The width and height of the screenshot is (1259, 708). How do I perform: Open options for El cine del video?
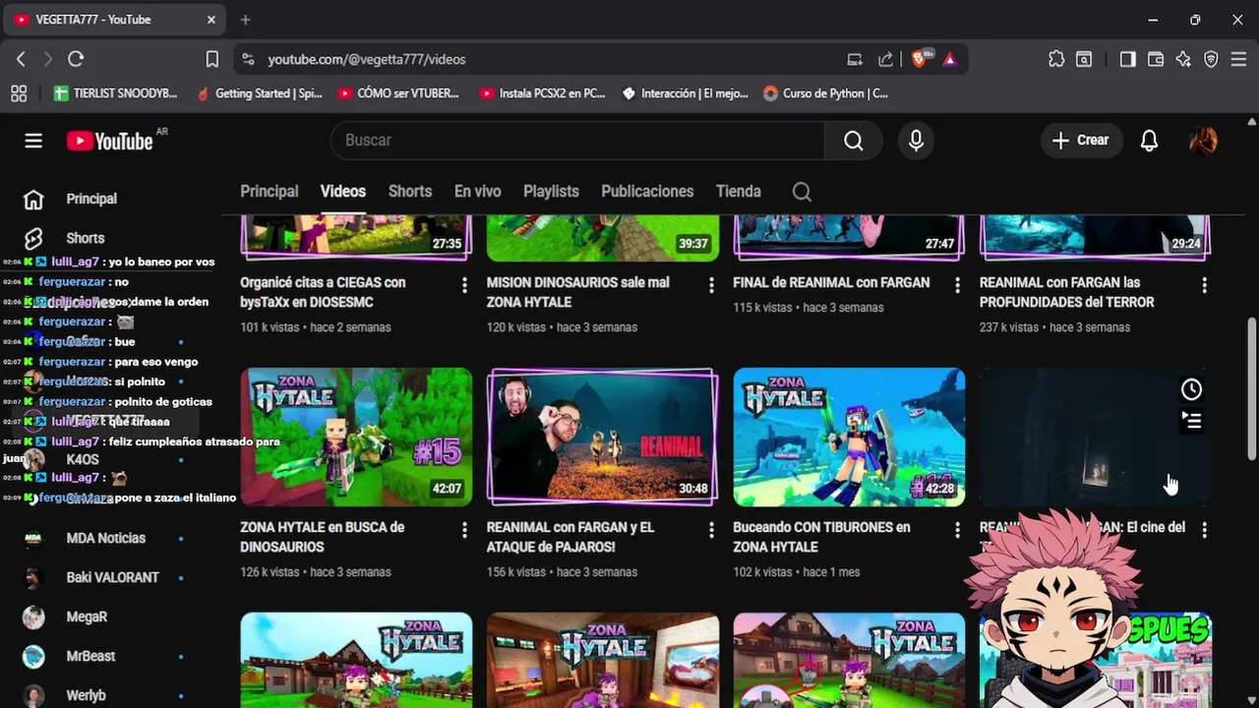tap(1204, 530)
